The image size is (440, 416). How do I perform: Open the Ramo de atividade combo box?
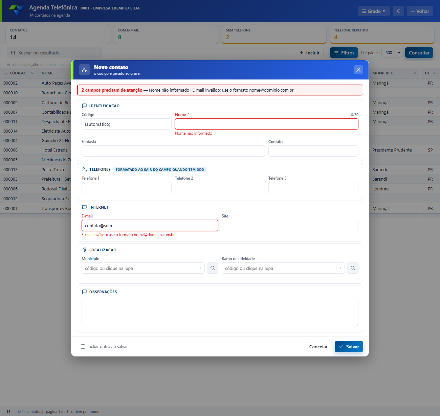coord(283,268)
